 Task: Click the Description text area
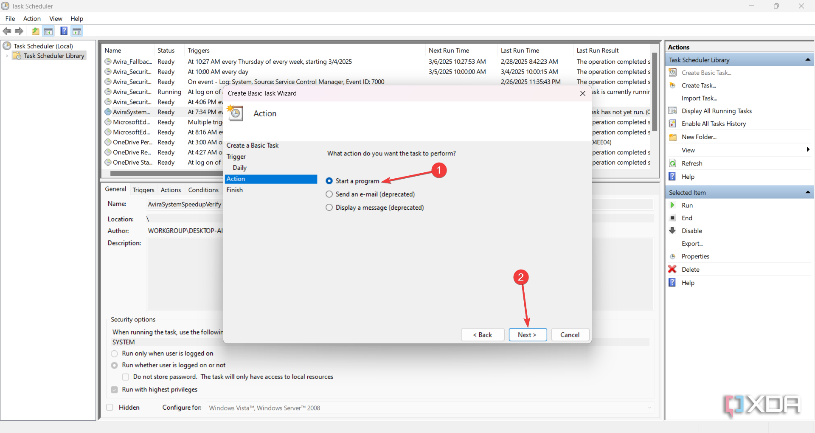pyautogui.click(x=185, y=274)
